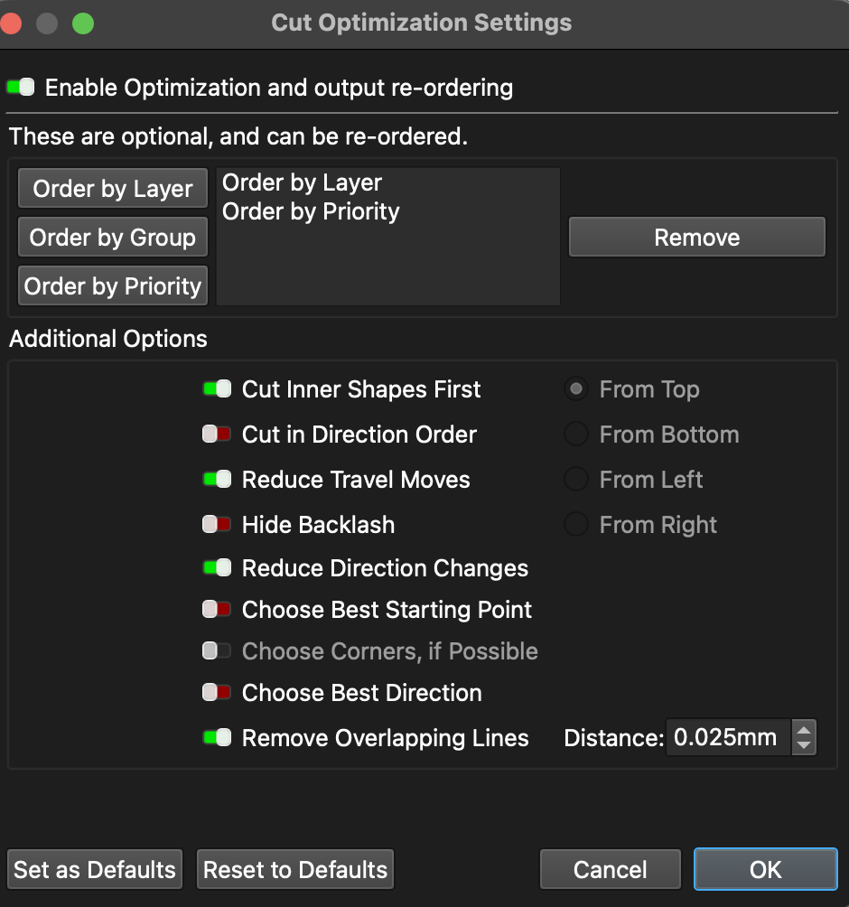Enable the Hide Backlash switch
Screen dimensions: 849x907
point(217,525)
